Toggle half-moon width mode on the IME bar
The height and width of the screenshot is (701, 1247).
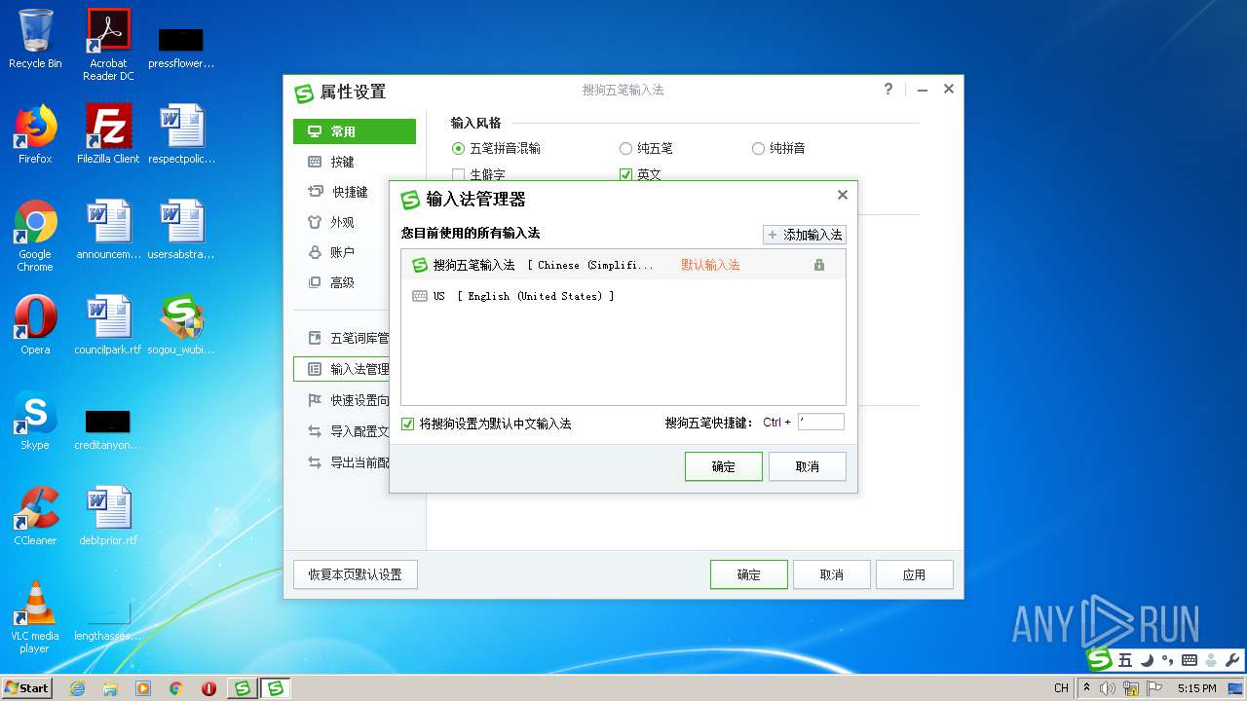[1148, 660]
